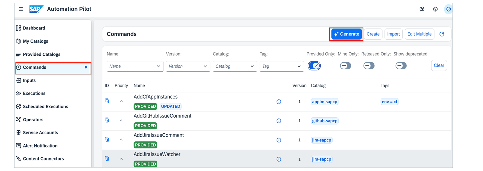
Task: Toggle priority chevron for AddGitHubIssueComment
Action: (x=121, y=120)
